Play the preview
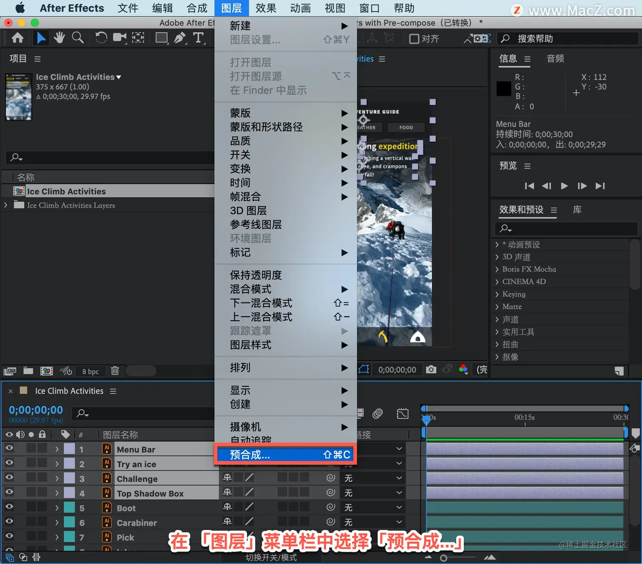642x564 pixels. coord(564,186)
